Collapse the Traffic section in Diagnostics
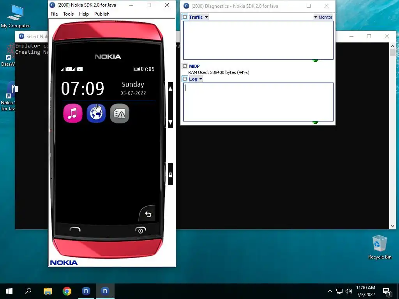Screen dimensions: 399x299 pyautogui.click(x=185, y=17)
